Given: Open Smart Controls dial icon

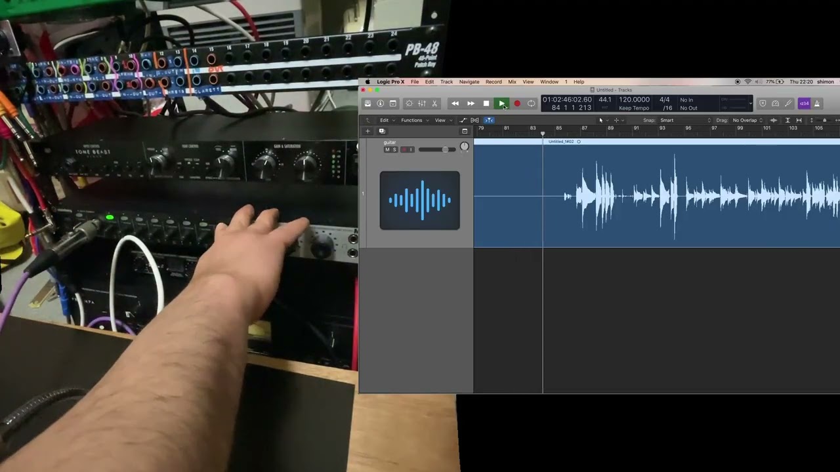Looking at the screenshot, I should pyautogui.click(x=409, y=104).
